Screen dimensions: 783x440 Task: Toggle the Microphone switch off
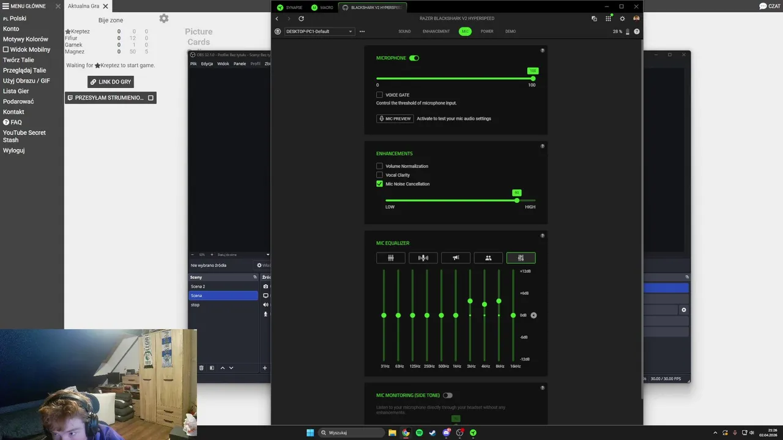[414, 58]
